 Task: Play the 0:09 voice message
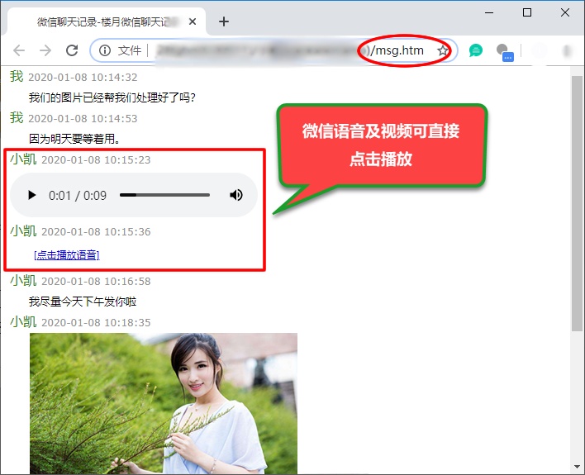(31, 195)
